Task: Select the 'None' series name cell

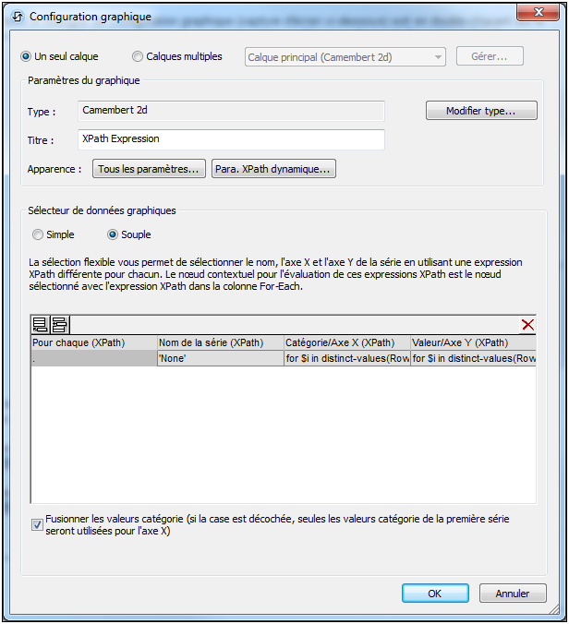Action: [220, 358]
